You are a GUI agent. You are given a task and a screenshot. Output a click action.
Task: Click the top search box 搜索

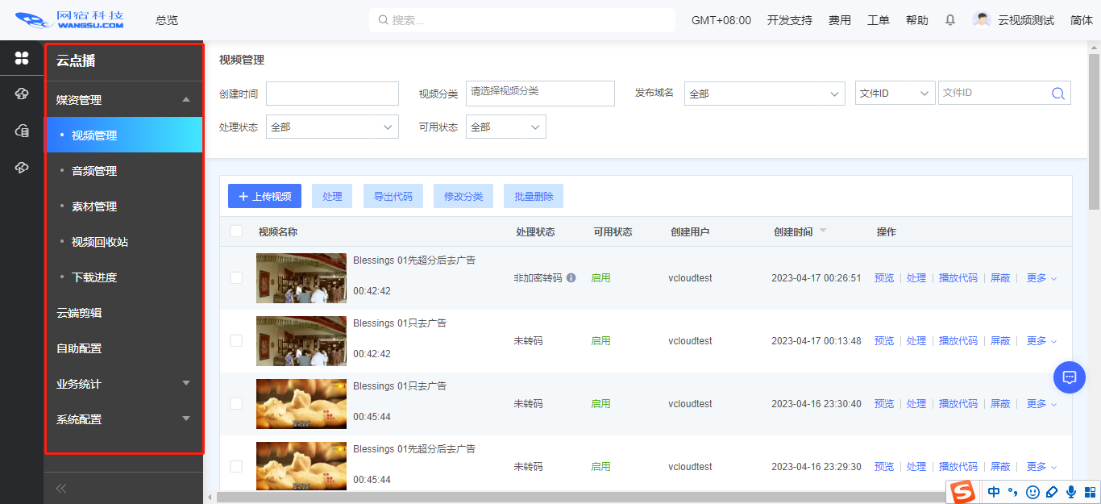522,20
